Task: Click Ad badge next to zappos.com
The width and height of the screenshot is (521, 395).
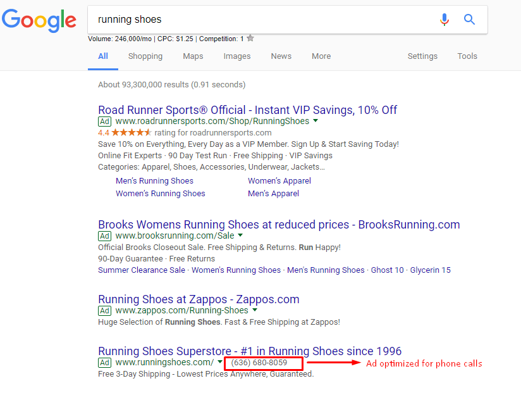Action: pyautogui.click(x=105, y=311)
